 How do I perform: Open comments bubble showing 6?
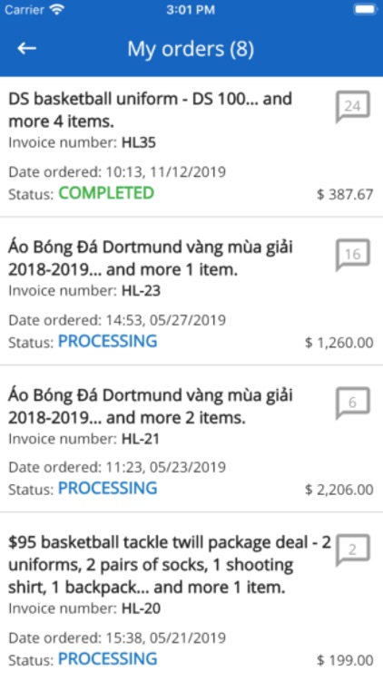click(x=353, y=403)
